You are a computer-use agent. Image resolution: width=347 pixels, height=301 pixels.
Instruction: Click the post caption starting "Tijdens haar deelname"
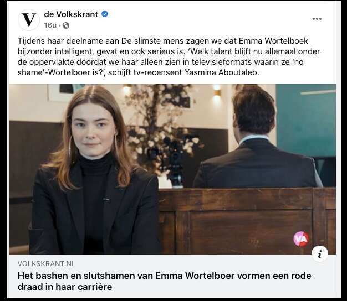pyautogui.click(x=169, y=56)
